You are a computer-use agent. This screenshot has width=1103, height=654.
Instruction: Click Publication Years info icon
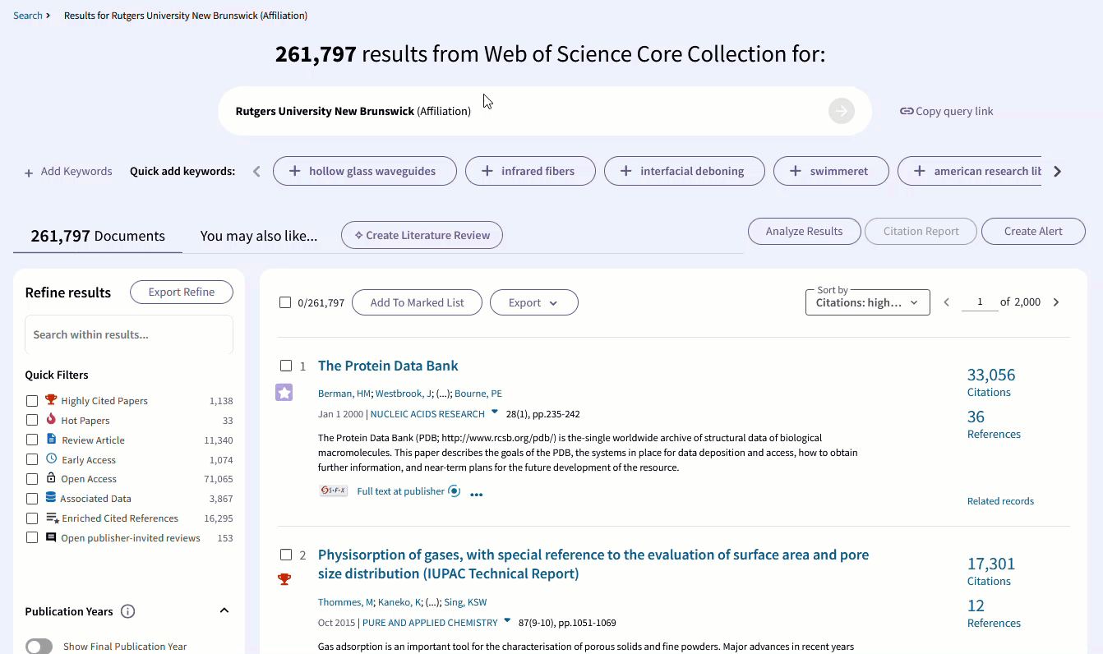[127, 611]
